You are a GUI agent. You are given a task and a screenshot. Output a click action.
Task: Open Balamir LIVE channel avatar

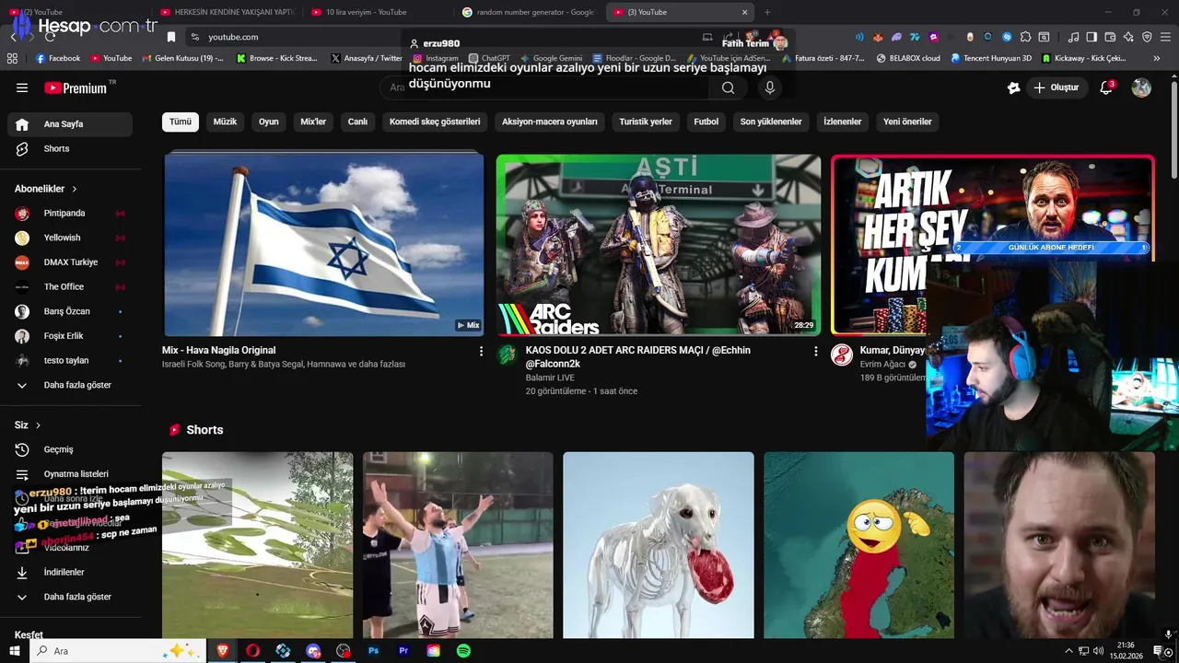pos(508,355)
